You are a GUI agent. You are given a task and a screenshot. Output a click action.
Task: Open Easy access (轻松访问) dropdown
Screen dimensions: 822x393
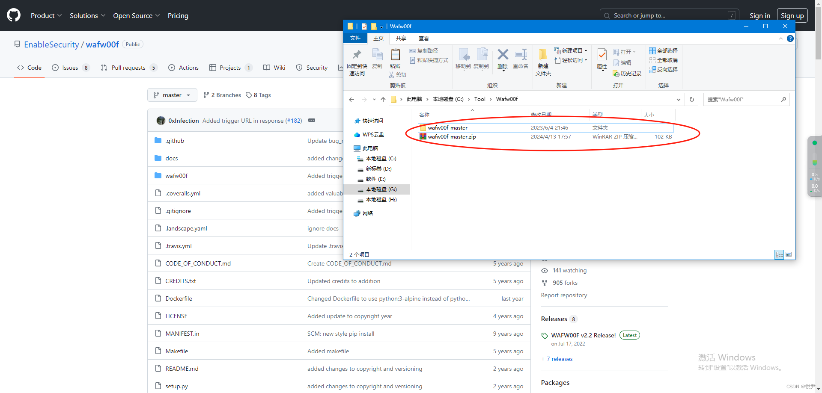(571, 60)
